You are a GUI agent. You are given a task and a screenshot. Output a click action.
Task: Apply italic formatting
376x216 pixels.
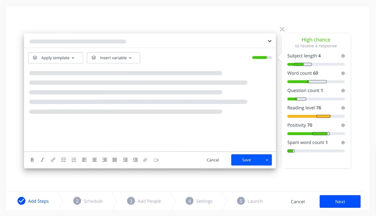43,160
